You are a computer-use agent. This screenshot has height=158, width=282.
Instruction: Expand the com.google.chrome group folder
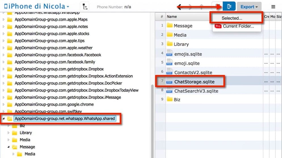tap(4, 104)
